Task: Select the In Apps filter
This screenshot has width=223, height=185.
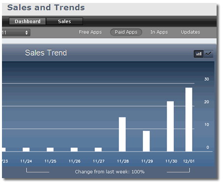Action: pyautogui.click(x=159, y=32)
